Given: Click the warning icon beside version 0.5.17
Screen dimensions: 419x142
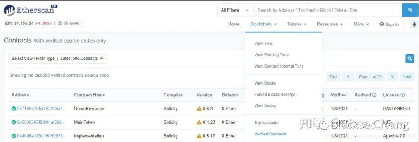Looking at the screenshot, I should point(199,136).
